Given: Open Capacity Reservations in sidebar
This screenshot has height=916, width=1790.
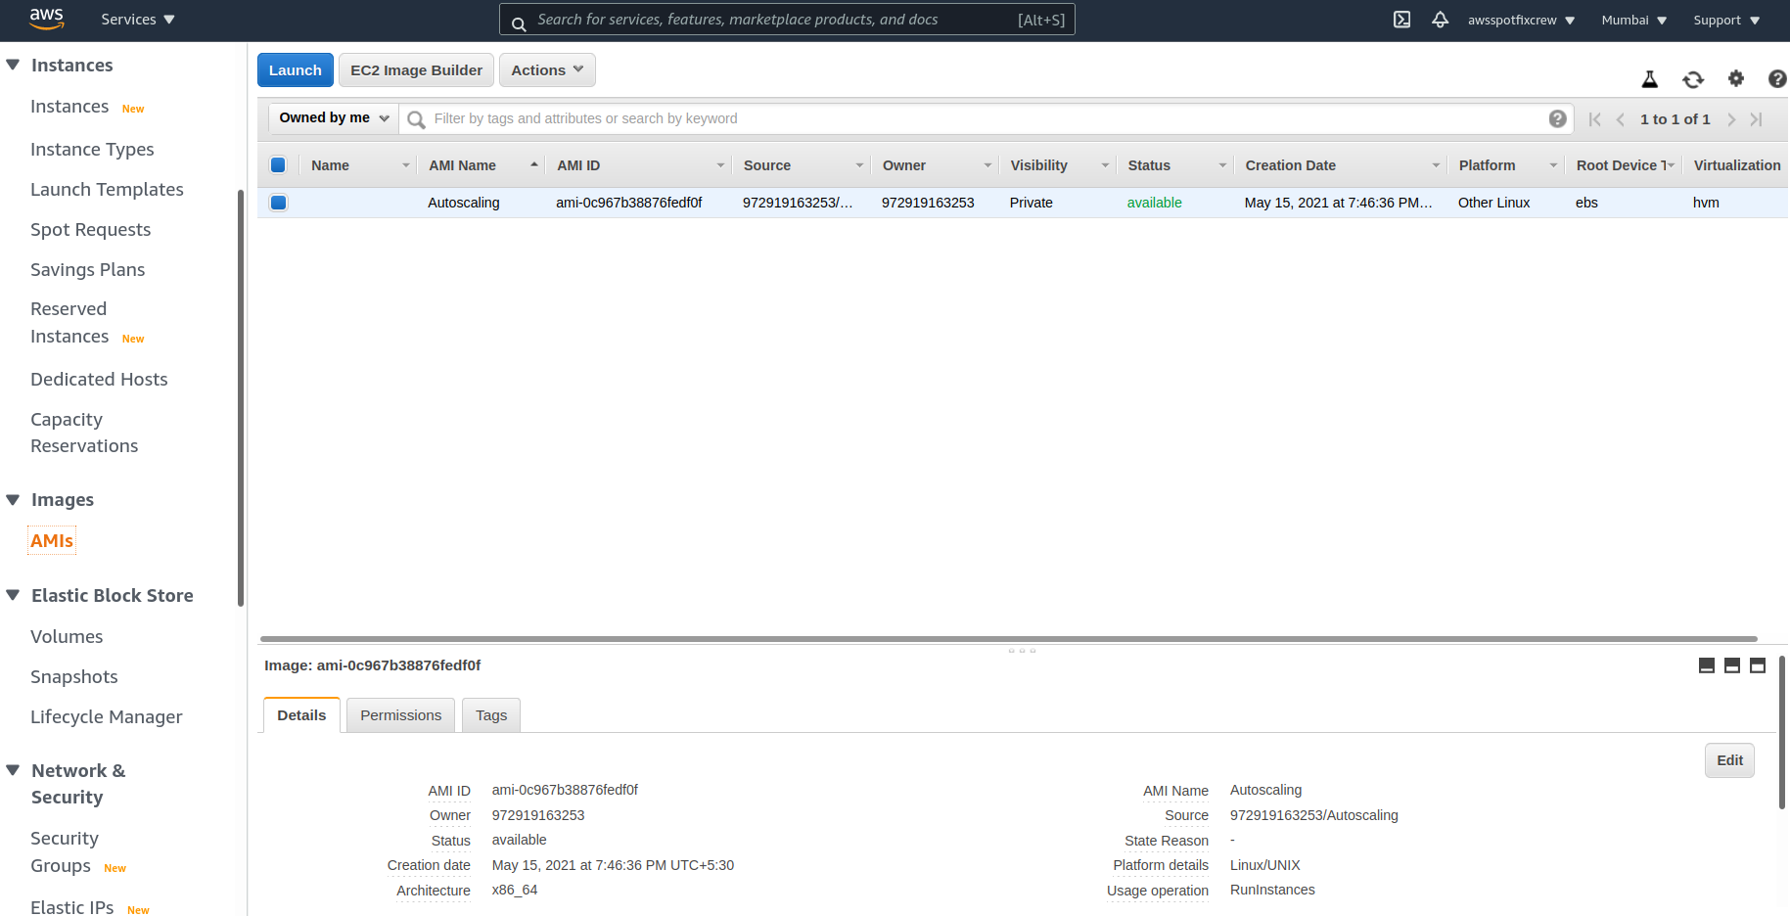Looking at the screenshot, I should [x=84, y=433].
